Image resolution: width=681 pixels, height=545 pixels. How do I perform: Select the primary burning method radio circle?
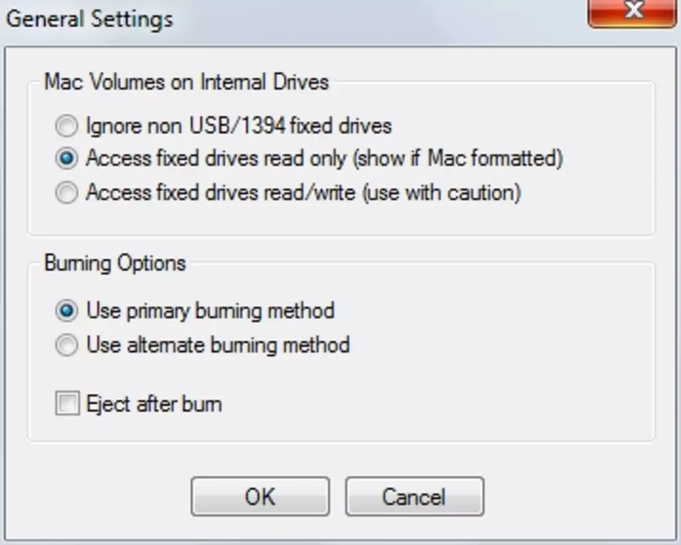pos(66,311)
